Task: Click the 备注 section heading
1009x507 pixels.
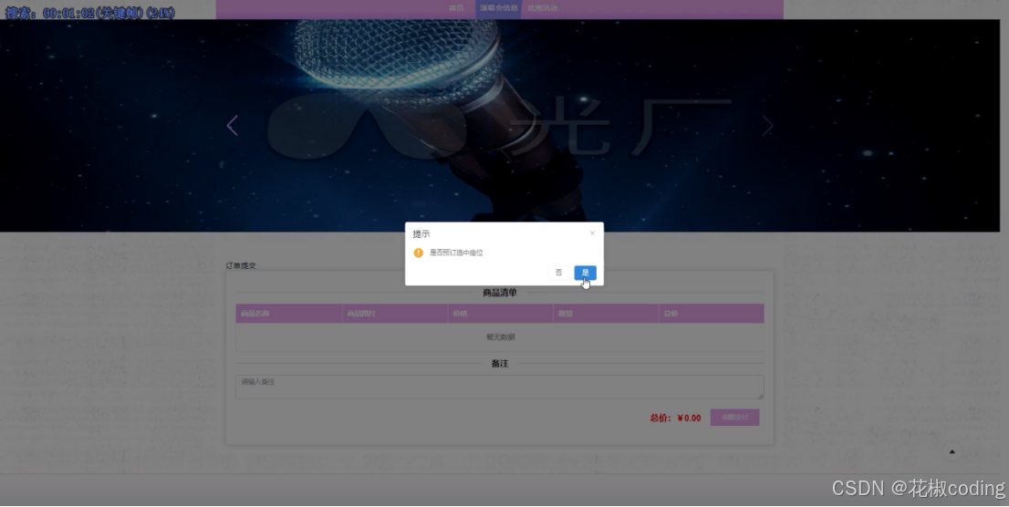Action: tap(500, 364)
